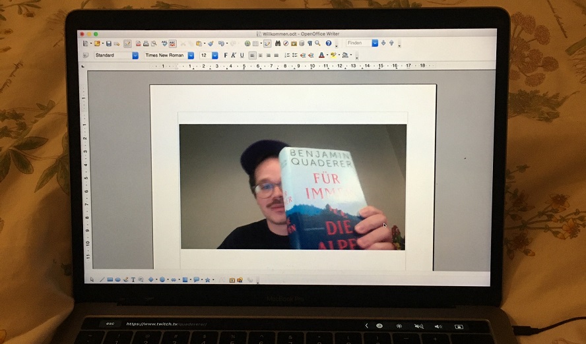This screenshot has height=344, width=586.
Task: Toggle bold formatting (F)
Action: [226, 55]
